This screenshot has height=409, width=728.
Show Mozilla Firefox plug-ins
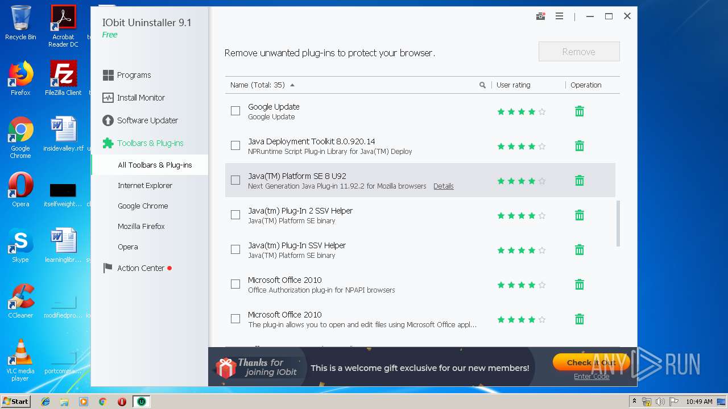pos(141,226)
